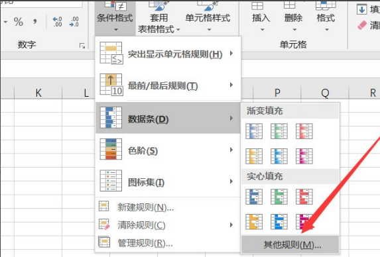Apply purple gradient fill data bar
Viewport: 380px width, 257px height.
pos(304,156)
